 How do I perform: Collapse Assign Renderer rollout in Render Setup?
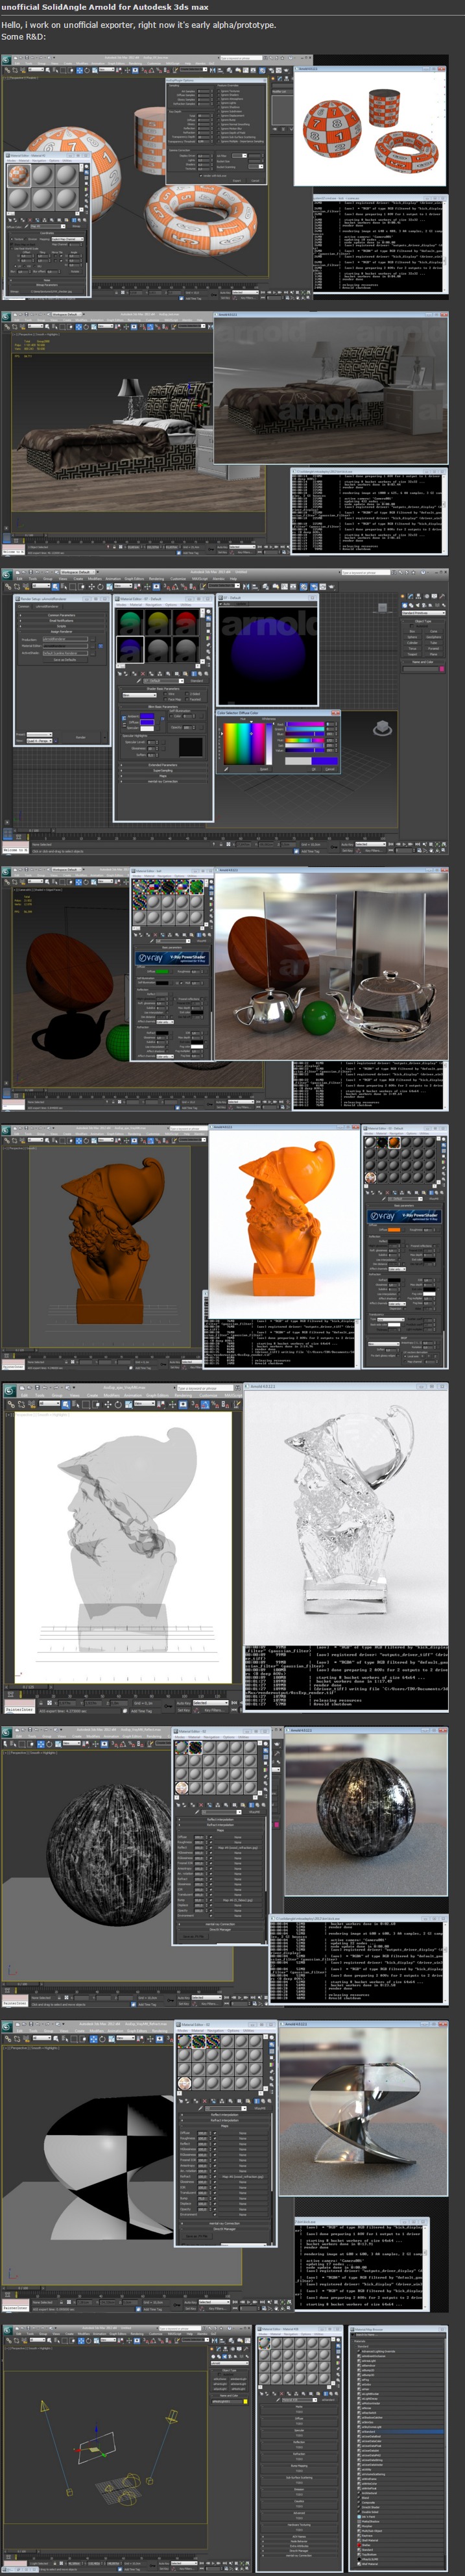[61, 632]
